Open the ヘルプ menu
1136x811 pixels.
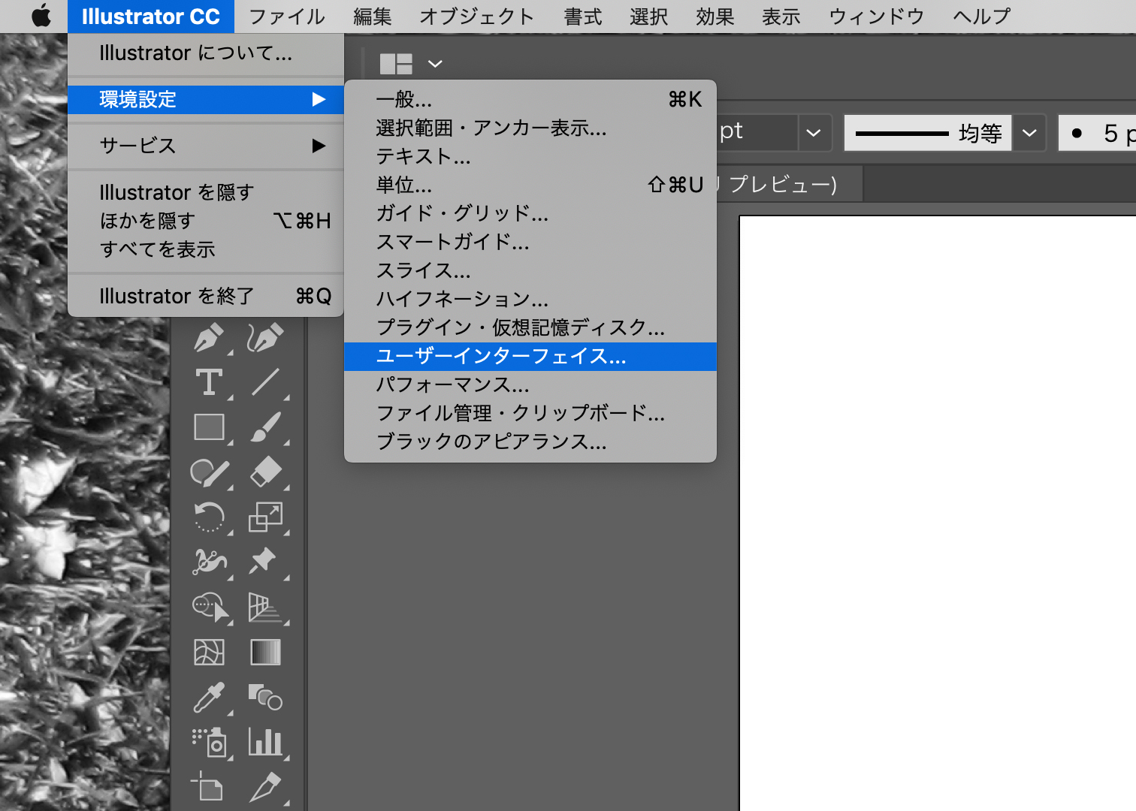(982, 17)
